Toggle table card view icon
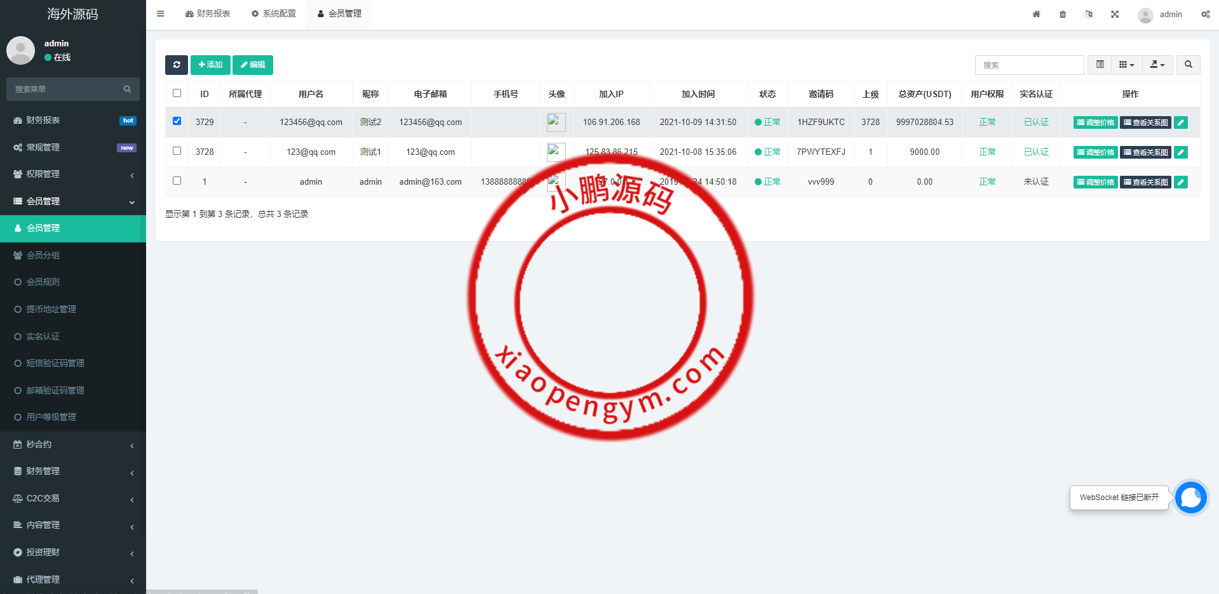This screenshot has height=594, width=1219. tap(1100, 65)
